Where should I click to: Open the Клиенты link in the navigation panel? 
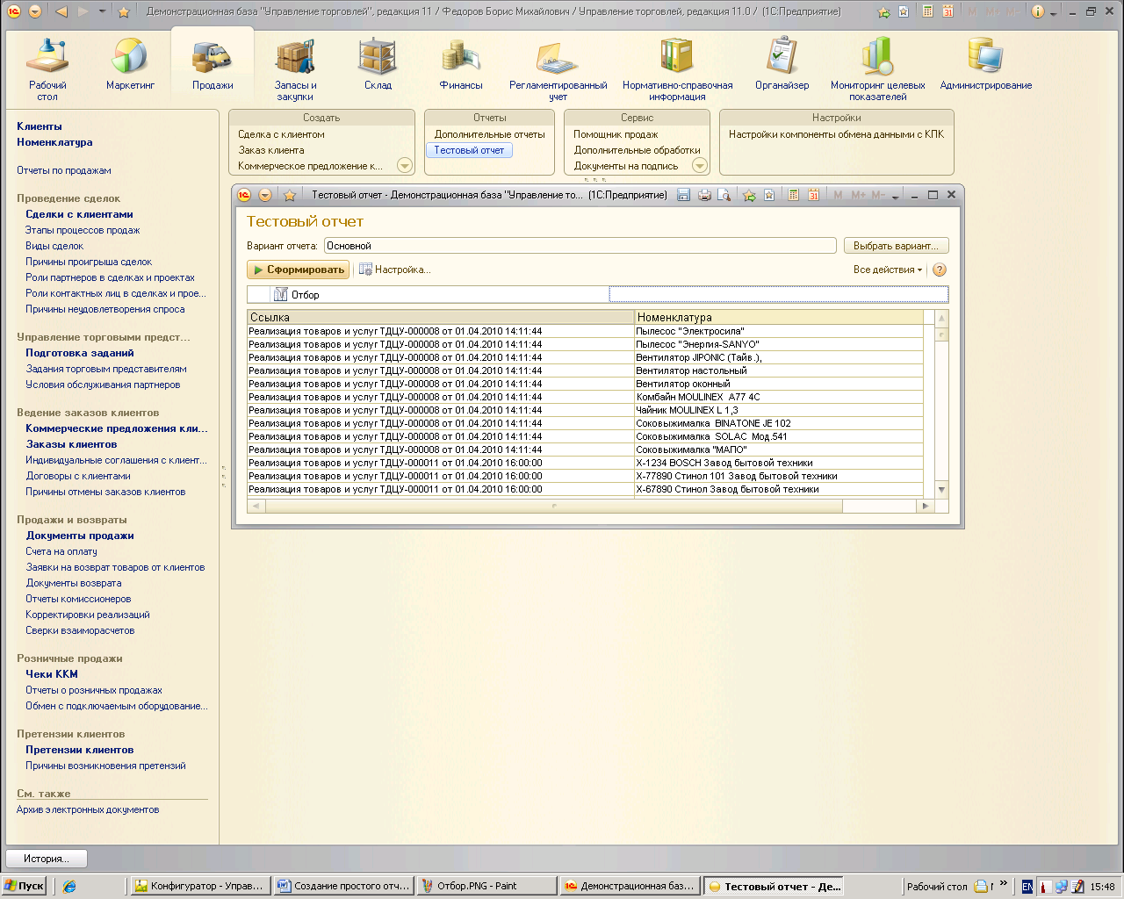pyautogui.click(x=40, y=126)
